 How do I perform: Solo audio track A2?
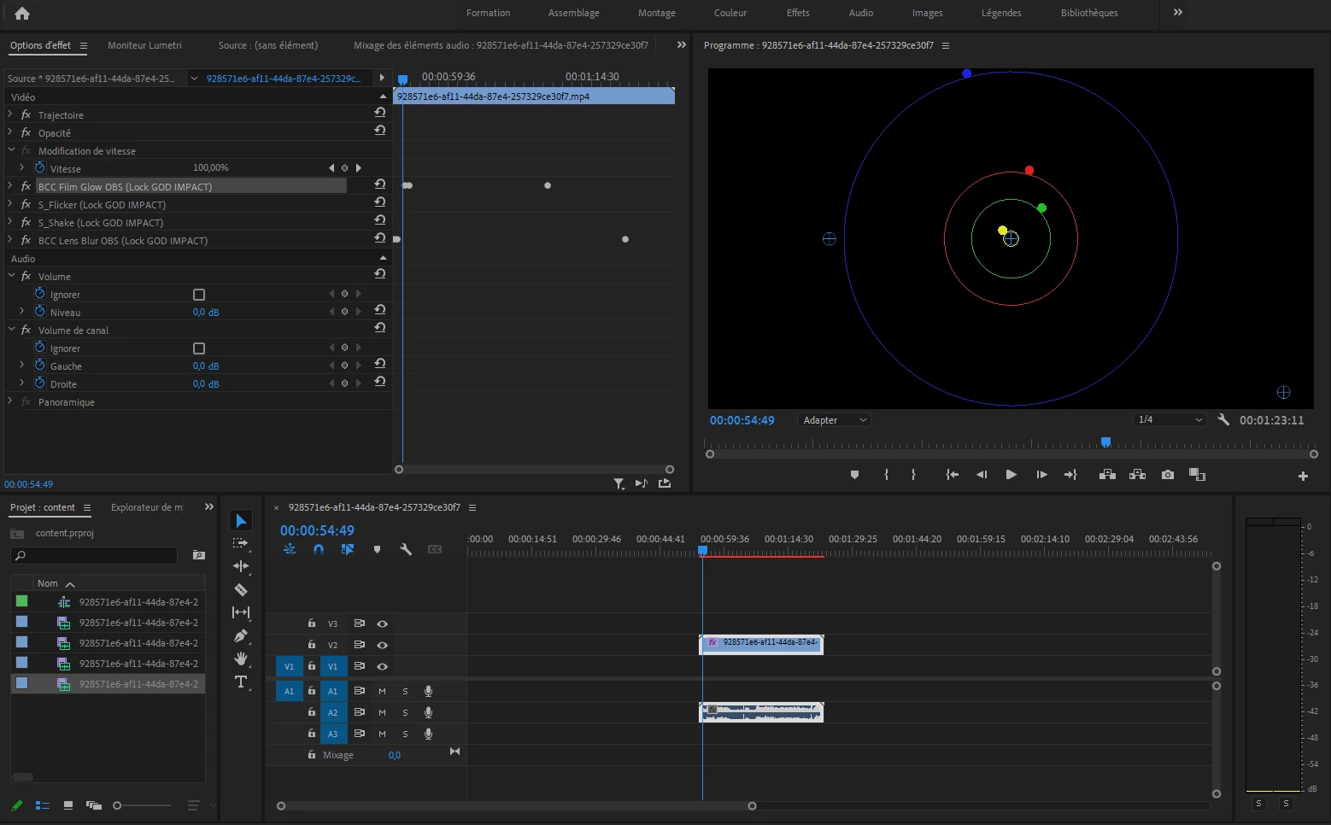[405, 713]
